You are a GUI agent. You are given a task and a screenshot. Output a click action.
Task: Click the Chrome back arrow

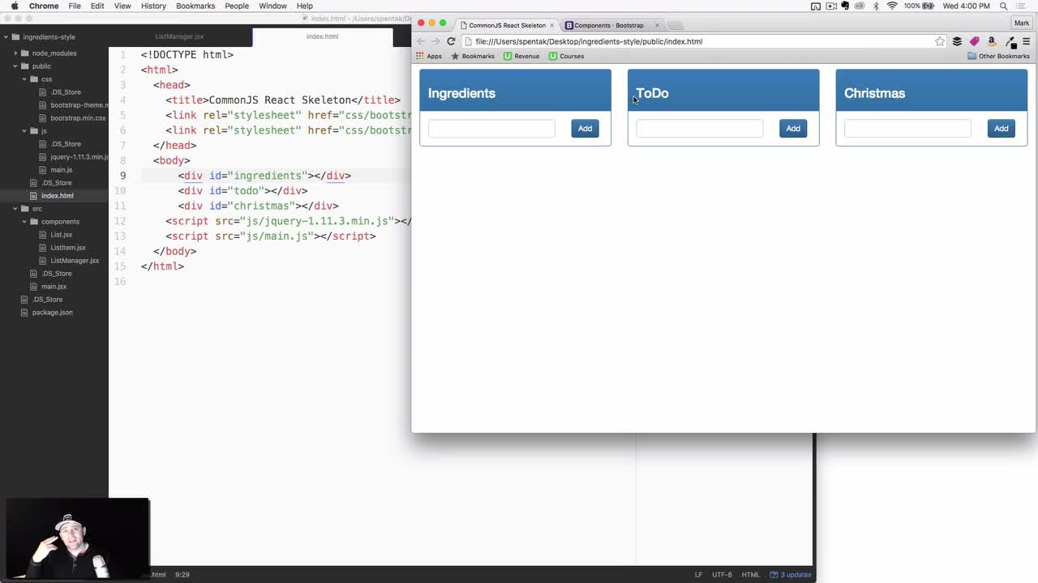tap(421, 41)
